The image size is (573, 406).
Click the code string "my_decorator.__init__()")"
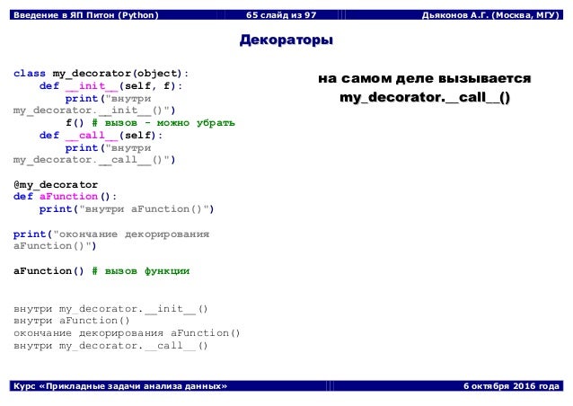pyautogui.click(x=94, y=110)
